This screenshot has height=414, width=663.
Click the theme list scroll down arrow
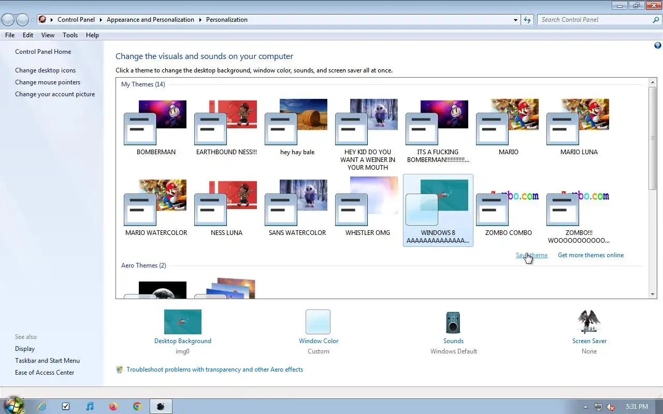(x=653, y=294)
